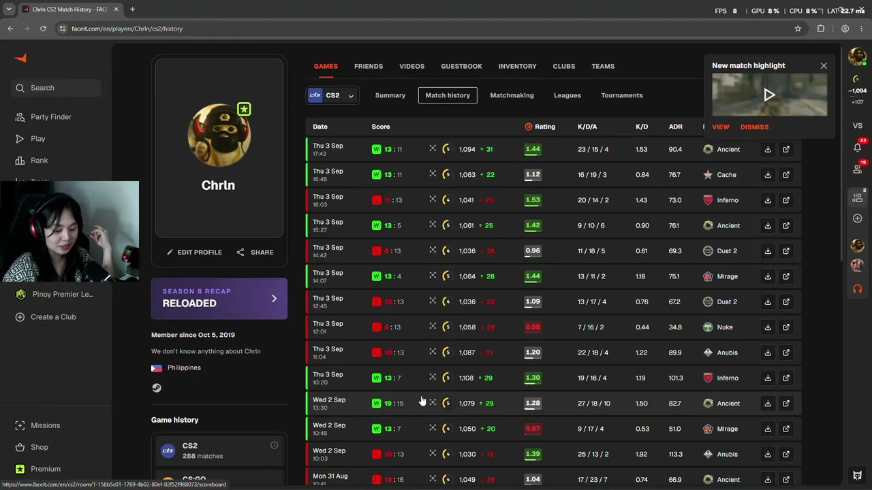Download demo for the 14:07 Mirage match
This screenshot has height=490, width=872.
(768, 276)
